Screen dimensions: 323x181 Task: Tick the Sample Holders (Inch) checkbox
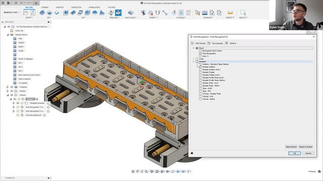point(200,69)
